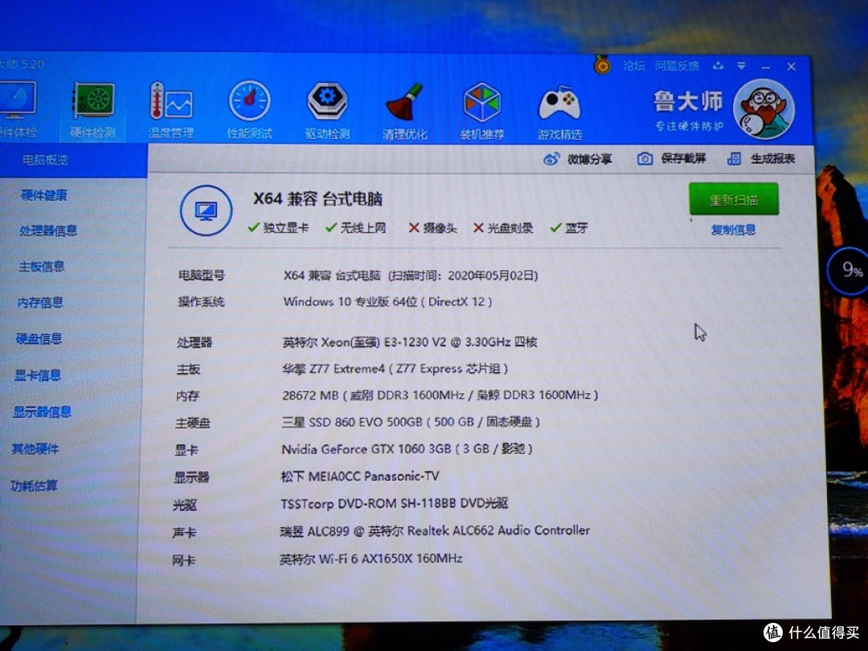
Task: Click the 扫描时间 2020年05月02日 text
Action: pos(463,275)
